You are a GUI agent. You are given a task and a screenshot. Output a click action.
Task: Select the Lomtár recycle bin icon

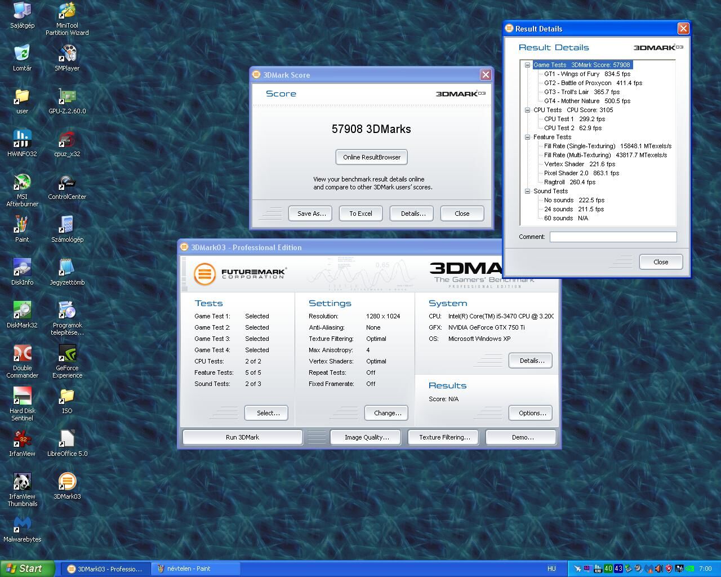coord(22,58)
